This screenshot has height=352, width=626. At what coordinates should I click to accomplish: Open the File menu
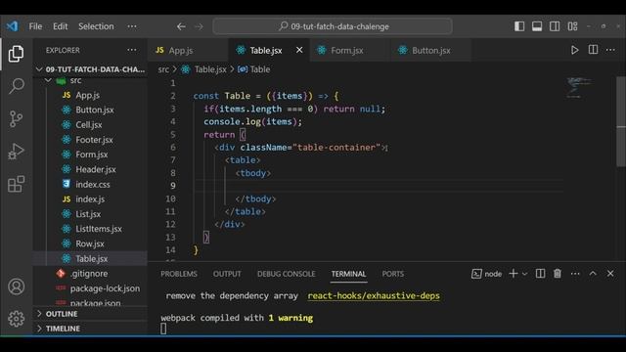click(x=35, y=26)
